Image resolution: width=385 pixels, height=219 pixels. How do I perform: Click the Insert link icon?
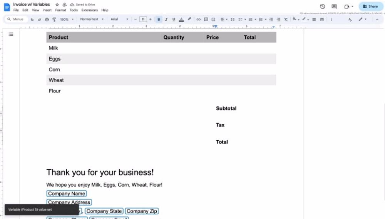point(199,19)
